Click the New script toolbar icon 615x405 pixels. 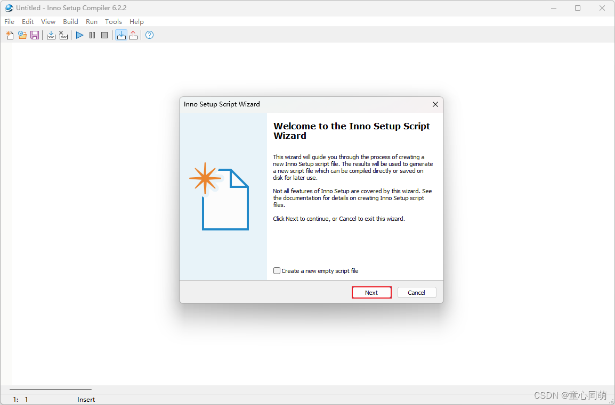click(10, 35)
